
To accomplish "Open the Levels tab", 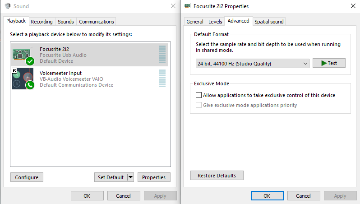I will point(215,22).
